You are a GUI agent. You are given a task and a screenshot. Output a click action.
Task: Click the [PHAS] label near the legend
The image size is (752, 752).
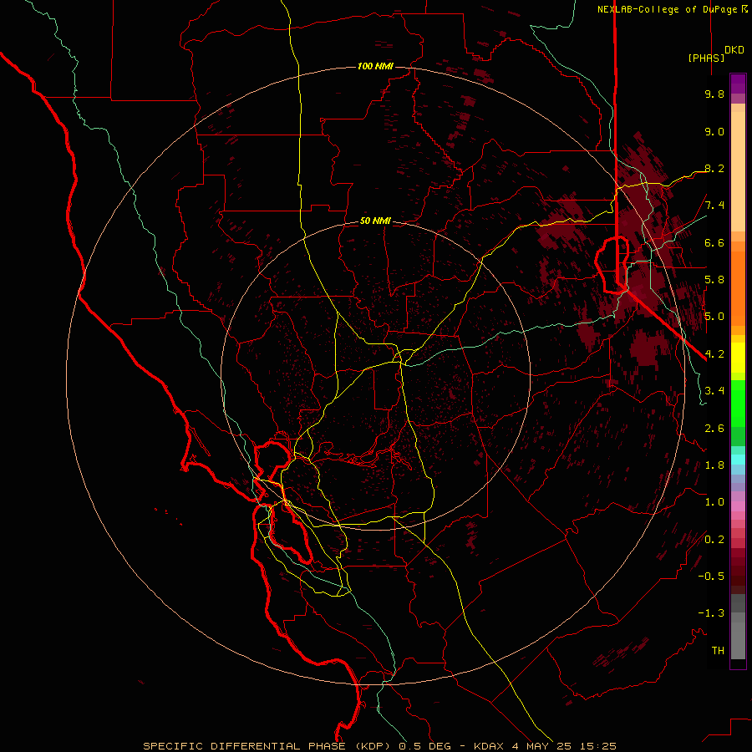[706, 58]
